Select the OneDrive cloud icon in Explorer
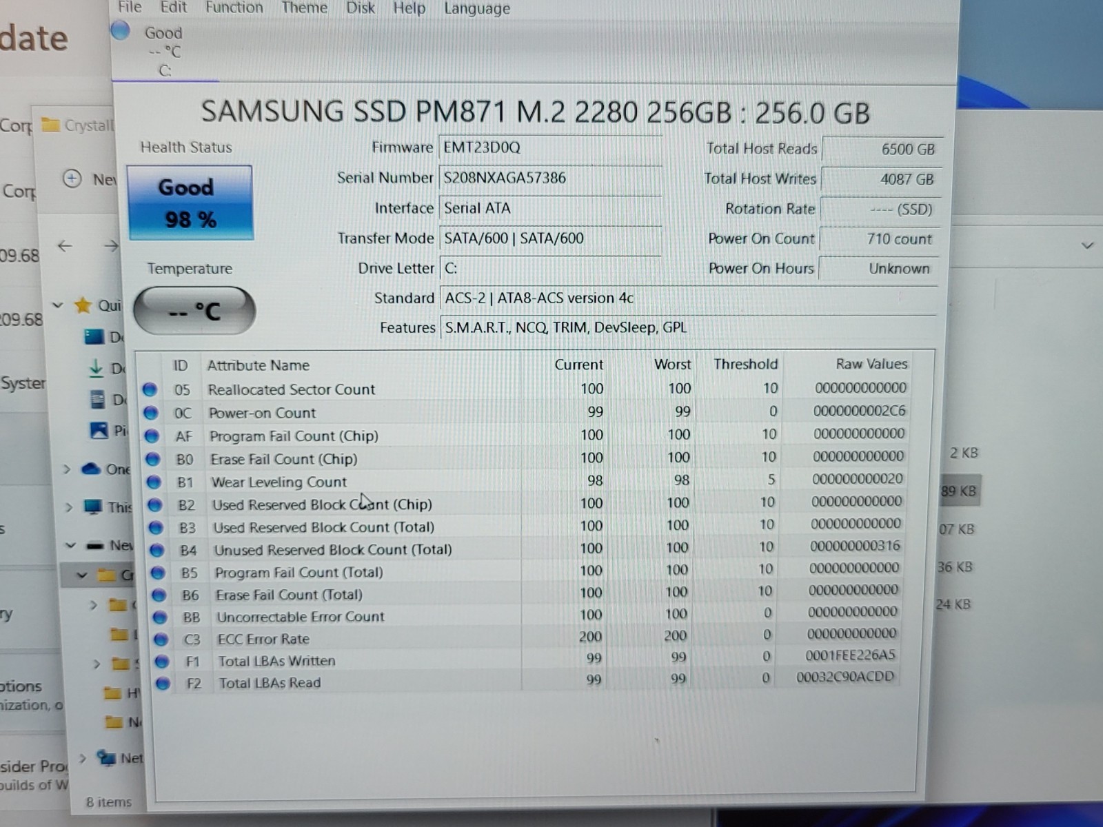Screen dimensions: 1103x827 click(x=91, y=469)
